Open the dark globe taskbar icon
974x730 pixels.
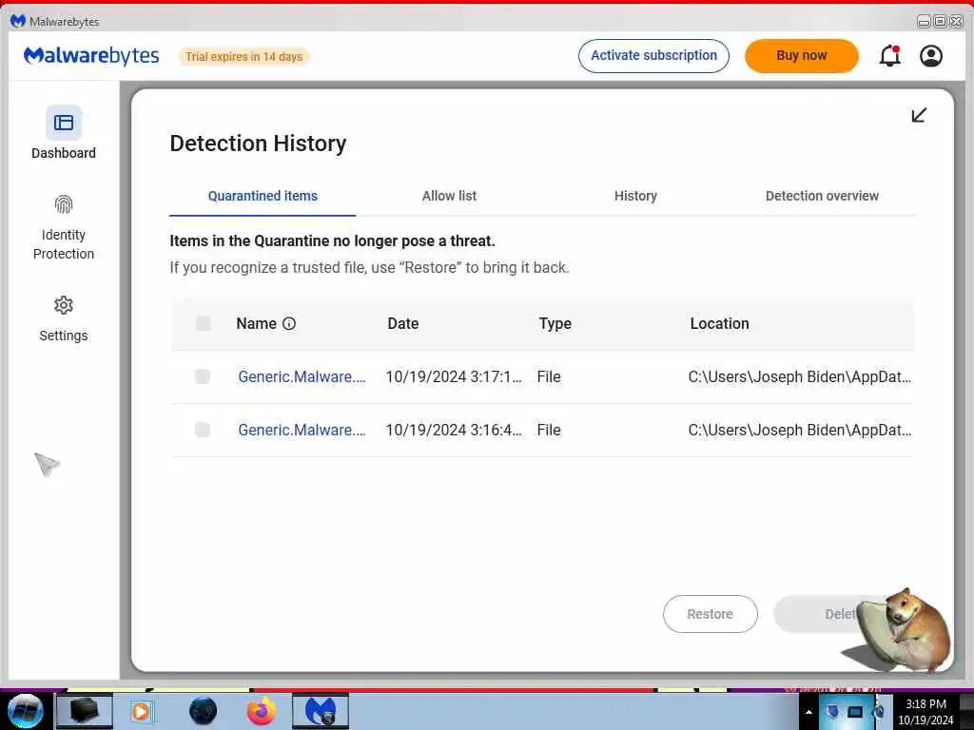pos(204,711)
